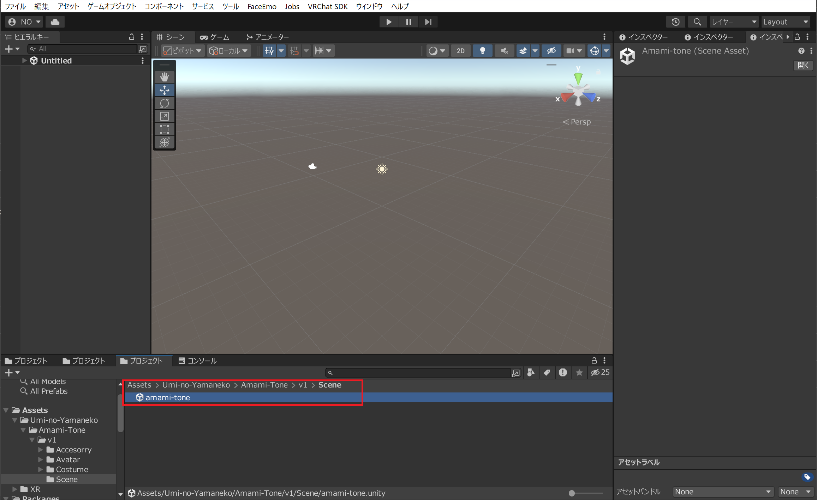The image size is (817, 500).
Task: Switch to the コンソール tab
Action: pos(197,361)
